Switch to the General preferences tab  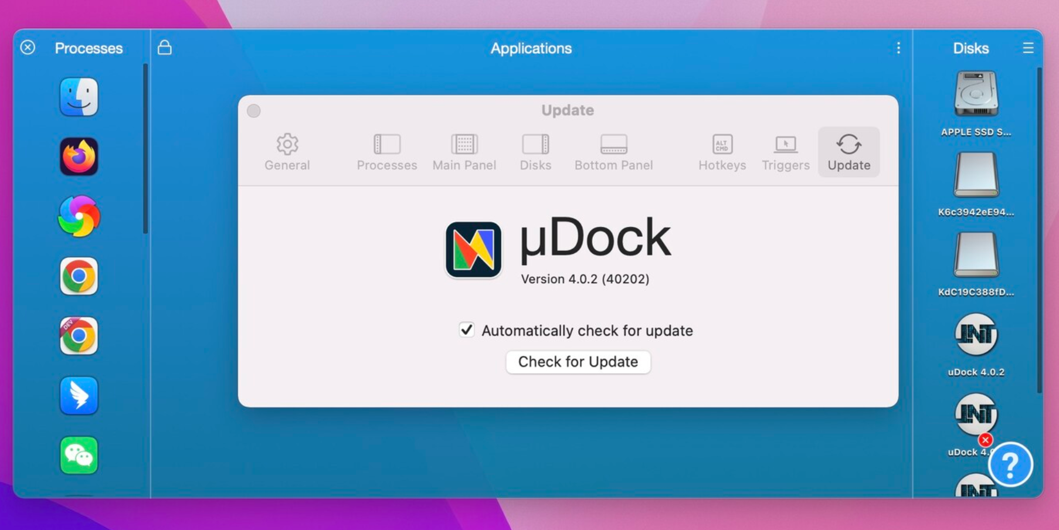287,152
